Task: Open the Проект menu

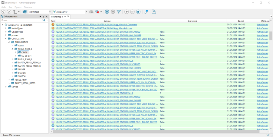Action: click(x=18, y=7)
